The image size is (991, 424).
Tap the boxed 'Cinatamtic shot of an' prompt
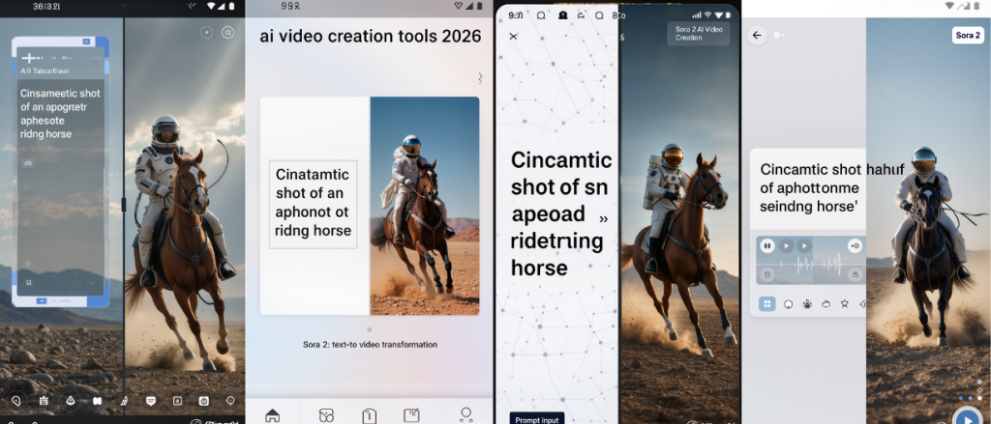313,204
